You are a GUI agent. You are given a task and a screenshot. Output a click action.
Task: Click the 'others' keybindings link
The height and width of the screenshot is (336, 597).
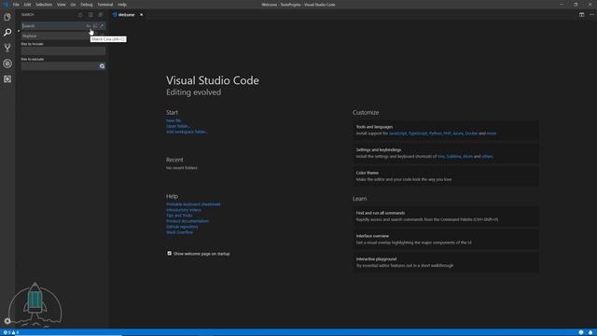[x=487, y=156]
